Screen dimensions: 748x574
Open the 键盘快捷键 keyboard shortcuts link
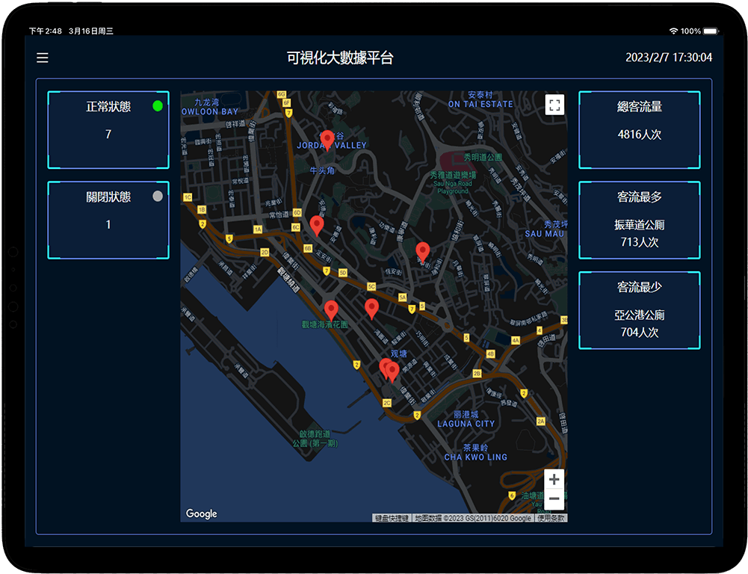pyautogui.click(x=392, y=516)
